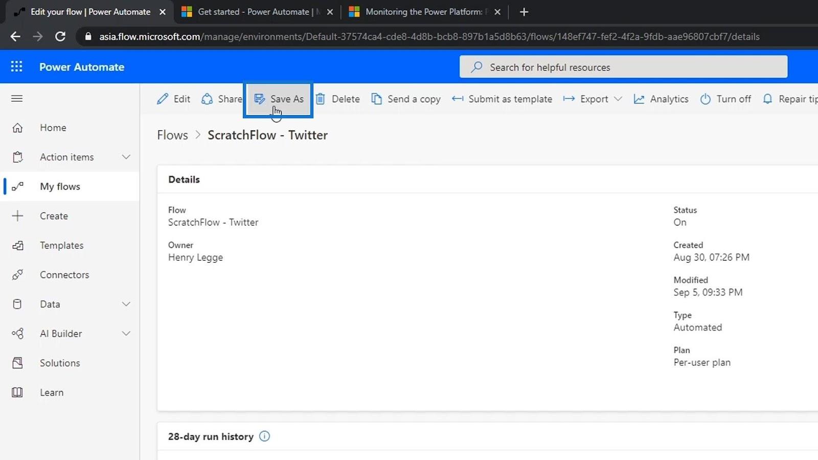Click the search magnifier icon

click(476, 67)
